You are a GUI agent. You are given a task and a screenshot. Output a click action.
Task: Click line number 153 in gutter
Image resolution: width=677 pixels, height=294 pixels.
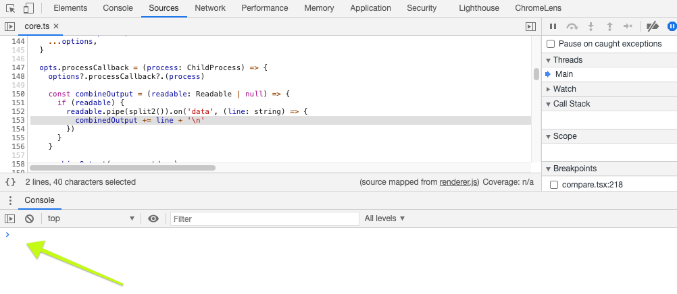pyautogui.click(x=18, y=120)
